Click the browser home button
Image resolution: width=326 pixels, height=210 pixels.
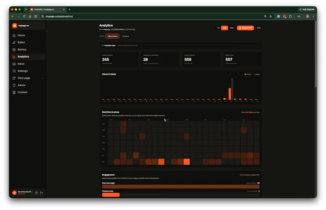click(x=30, y=16)
